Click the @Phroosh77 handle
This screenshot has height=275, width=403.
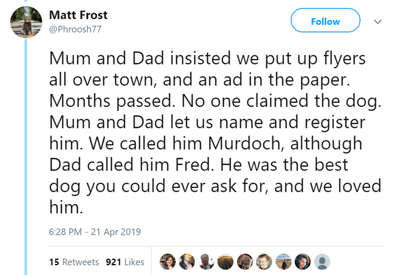click(75, 29)
